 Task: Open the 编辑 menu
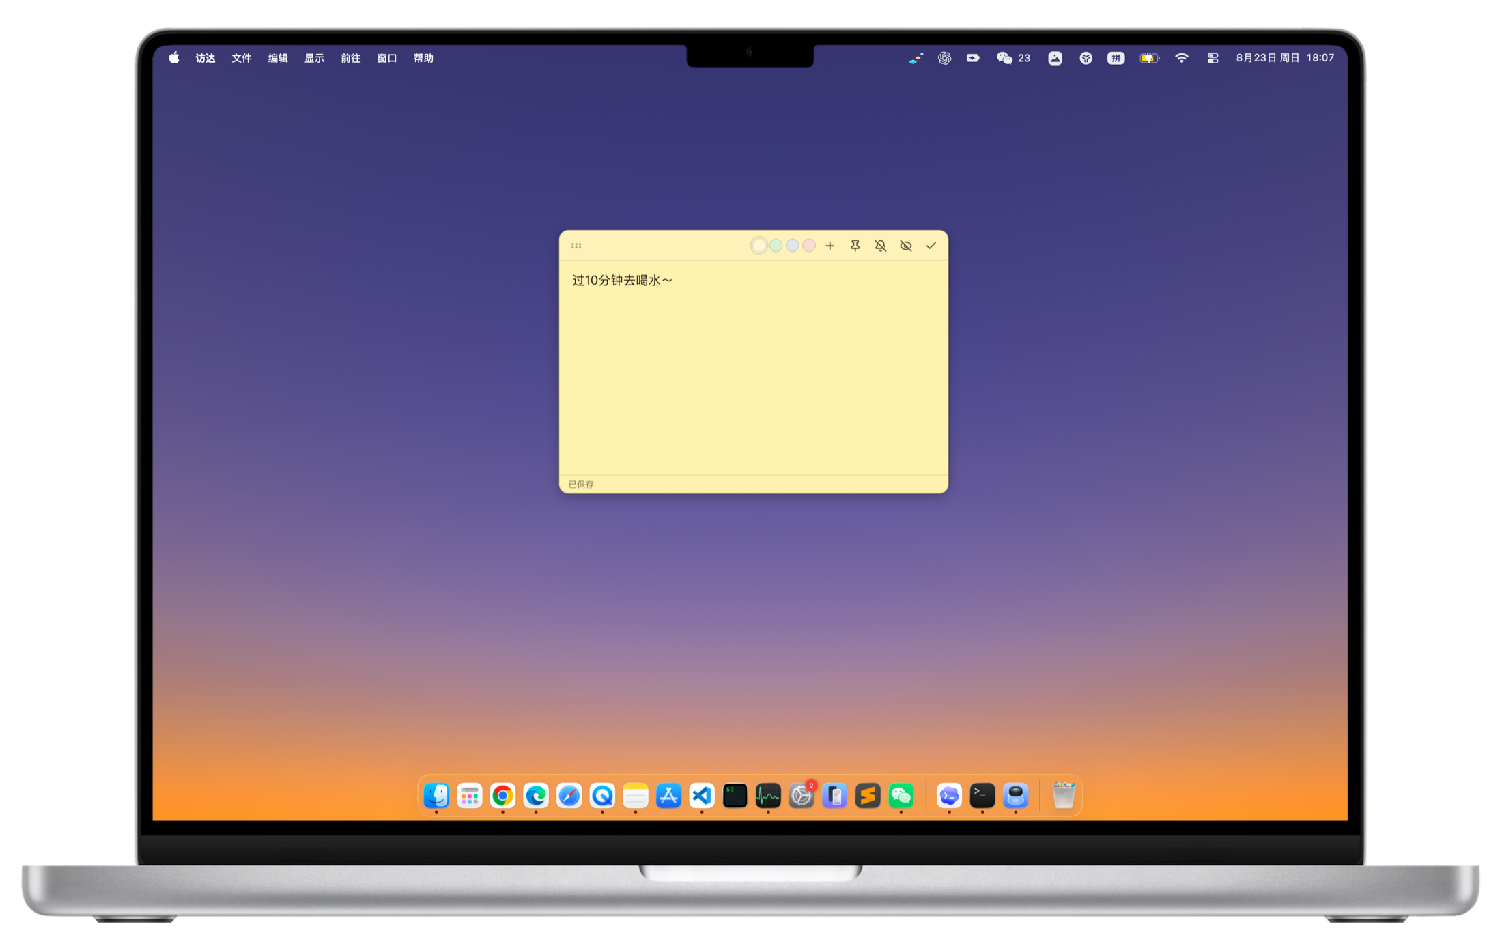pos(278,58)
